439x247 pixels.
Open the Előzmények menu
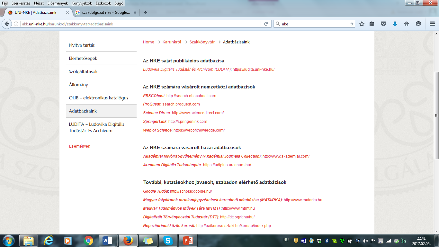coord(57,3)
